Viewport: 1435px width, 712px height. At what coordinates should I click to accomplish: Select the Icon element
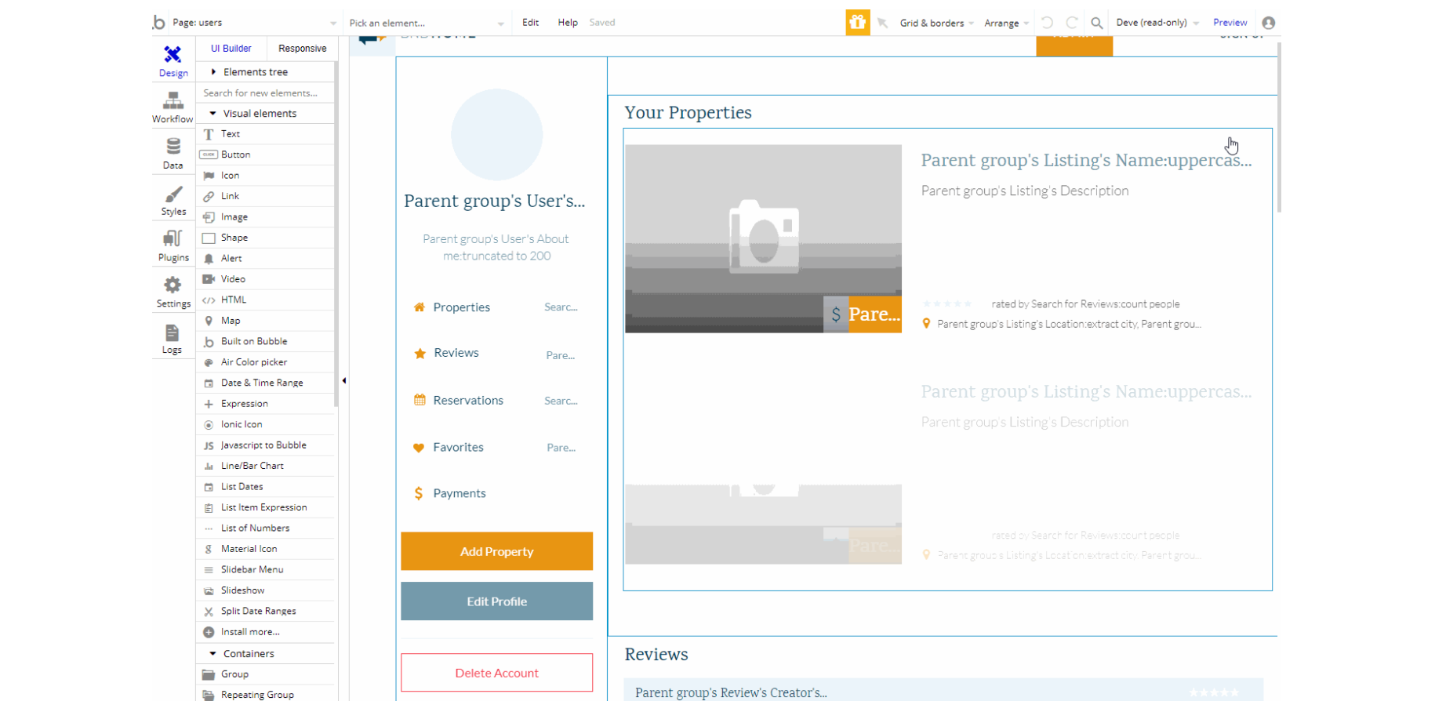point(265,176)
